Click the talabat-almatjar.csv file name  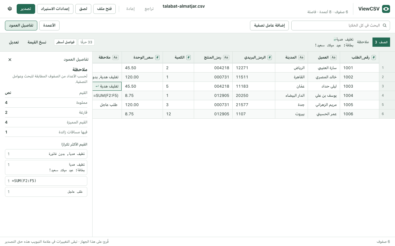point(184,6)
